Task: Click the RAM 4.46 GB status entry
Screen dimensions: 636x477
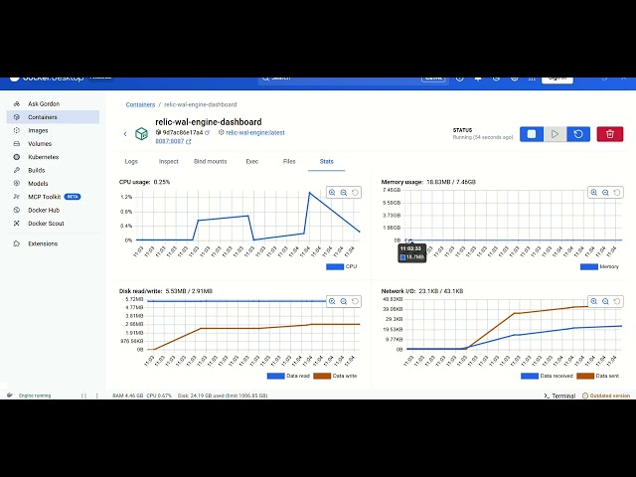Action: [x=128, y=396]
